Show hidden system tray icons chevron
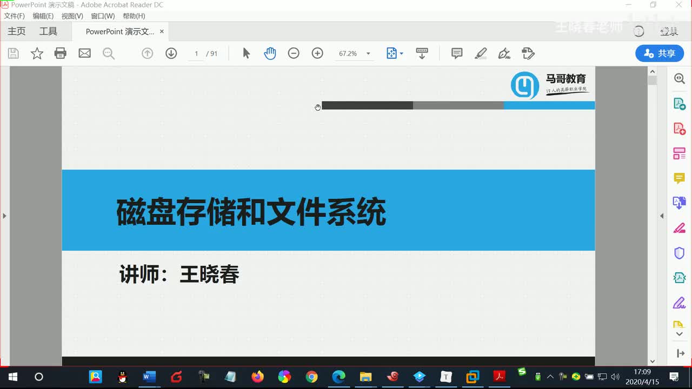 point(550,377)
